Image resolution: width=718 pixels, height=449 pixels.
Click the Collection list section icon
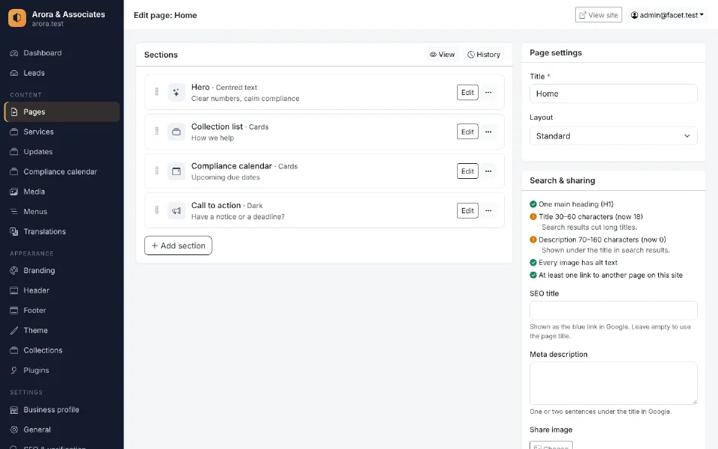click(x=177, y=132)
